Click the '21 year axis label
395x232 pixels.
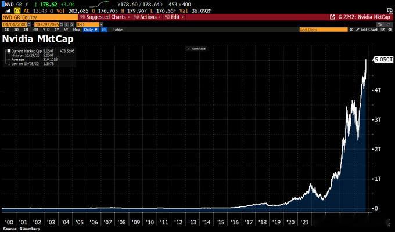tap(304, 223)
